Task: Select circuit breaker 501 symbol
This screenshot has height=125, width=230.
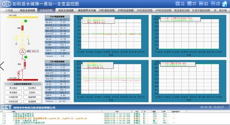Action: pyautogui.click(x=25, y=64)
